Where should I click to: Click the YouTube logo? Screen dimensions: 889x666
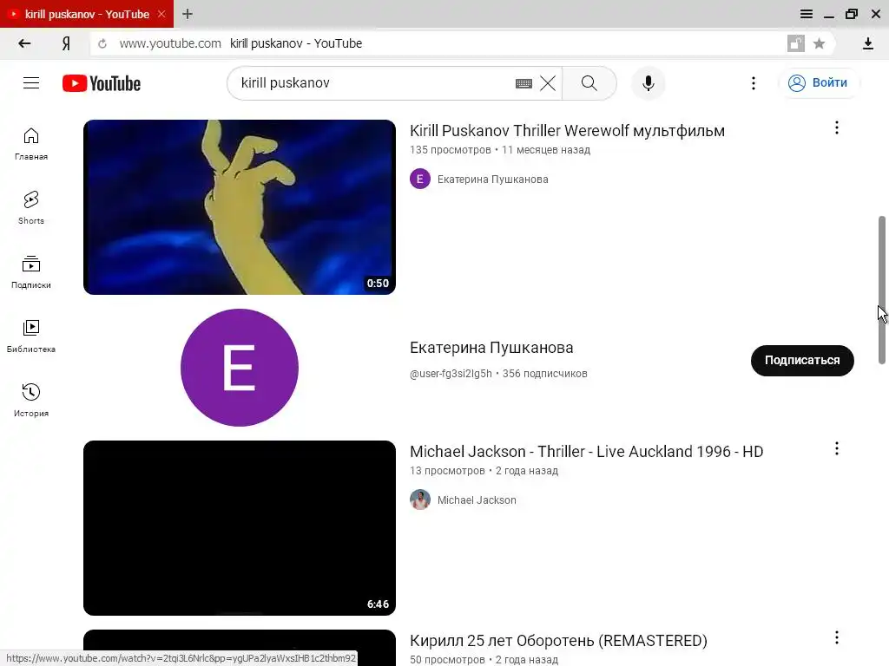coord(102,83)
